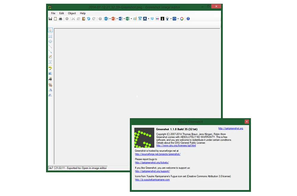297x196 pixels.
Task: Select the Draw rectangle tool
Action: click(x=50, y=36)
